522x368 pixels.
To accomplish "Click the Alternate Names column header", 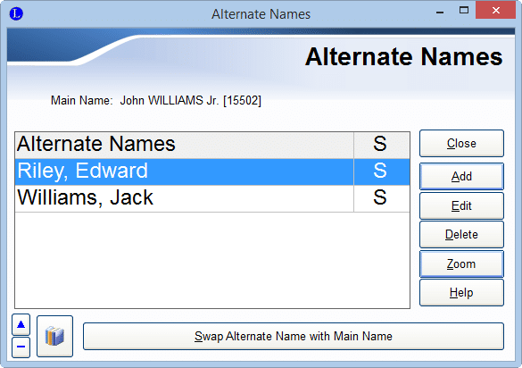I will (185, 145).
